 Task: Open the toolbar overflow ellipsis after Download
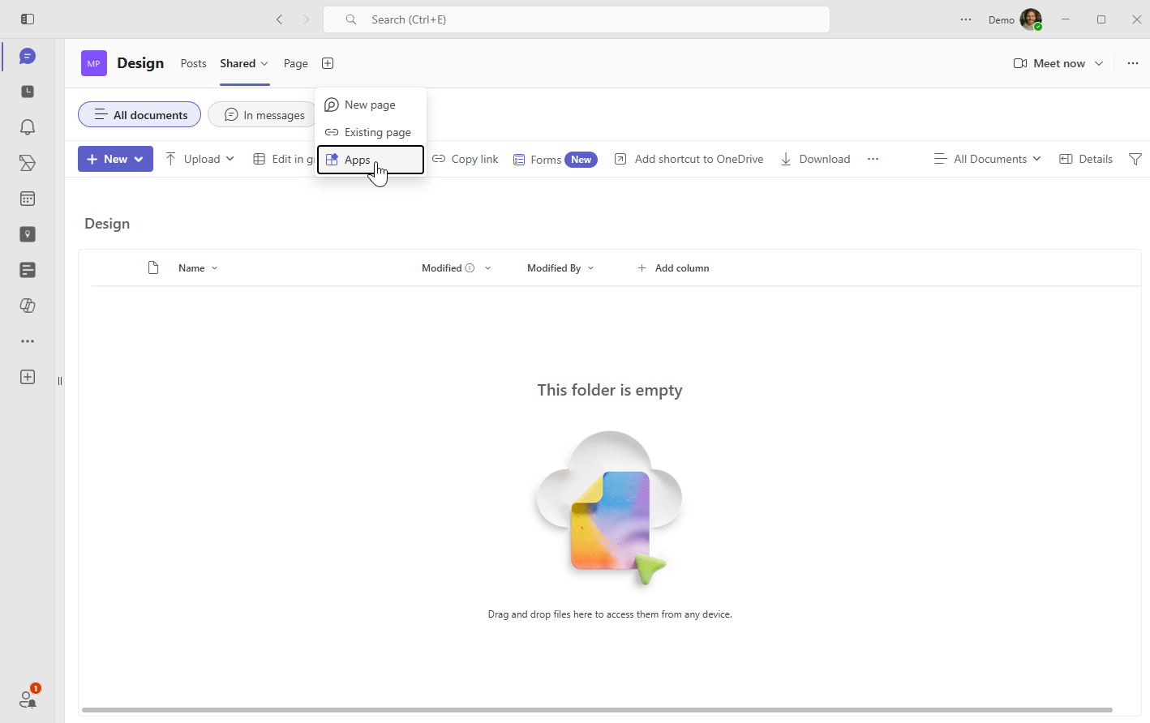click(x=873, y=159)
